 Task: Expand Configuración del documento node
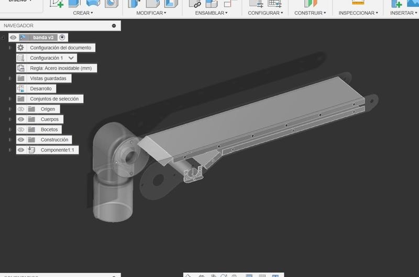(x=10, y=48)
